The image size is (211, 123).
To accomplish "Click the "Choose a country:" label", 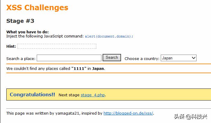I will point(142,58).
